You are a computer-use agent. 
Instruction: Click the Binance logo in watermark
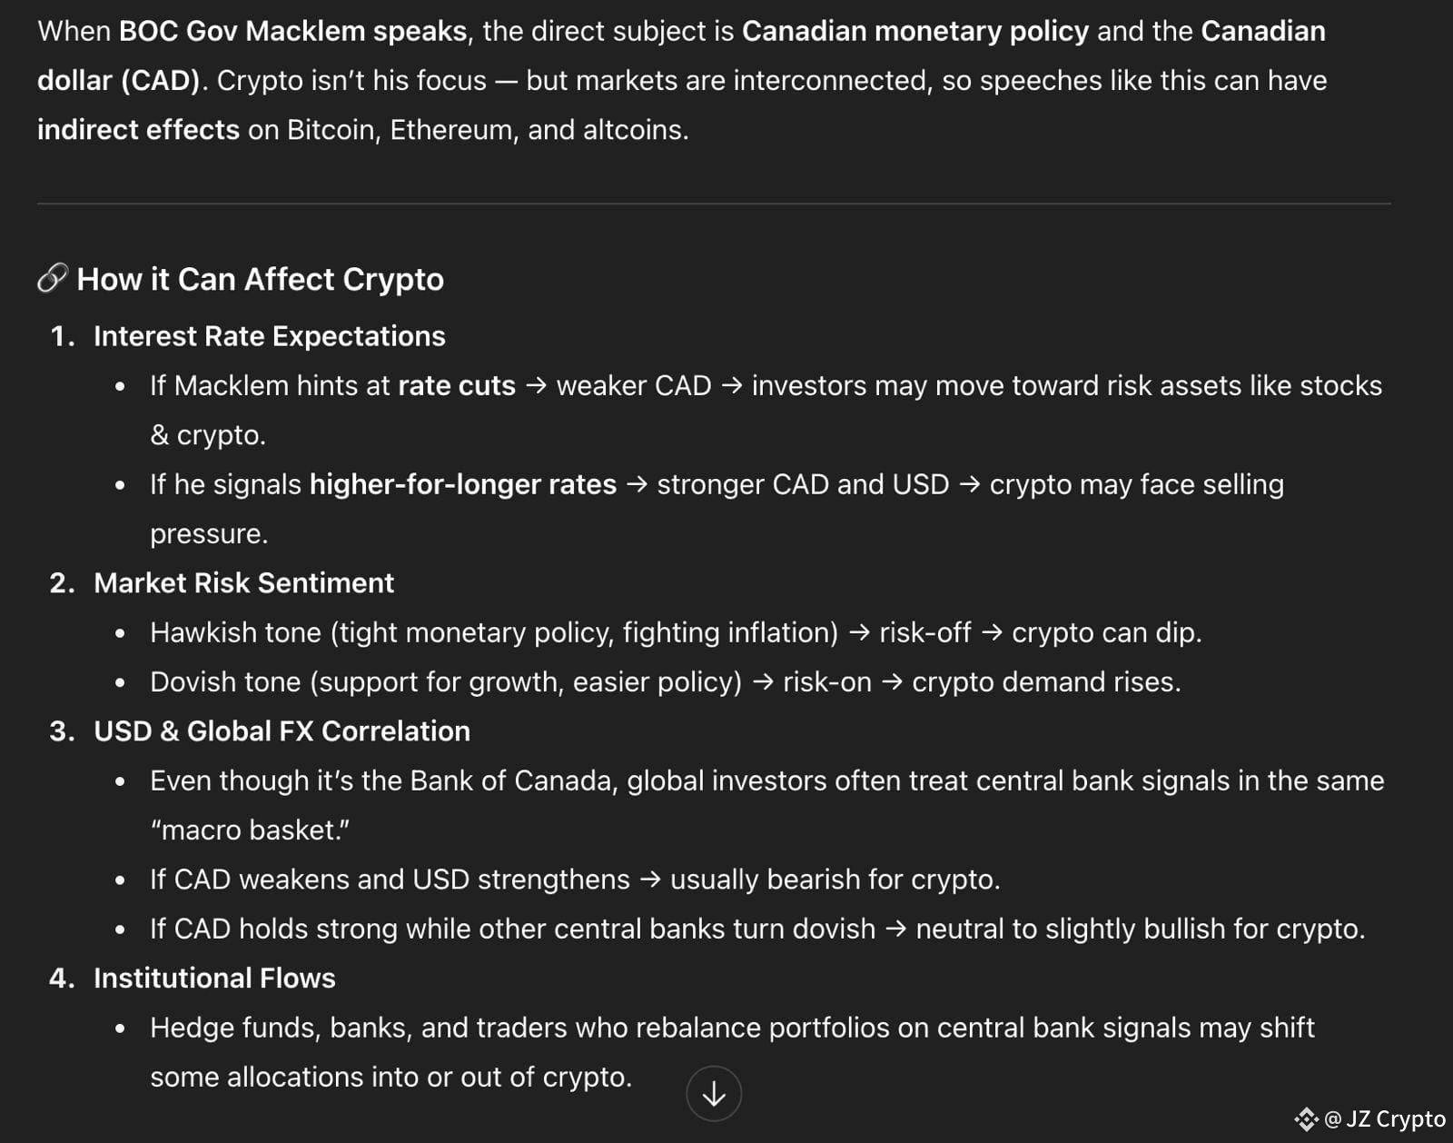1306,1118
